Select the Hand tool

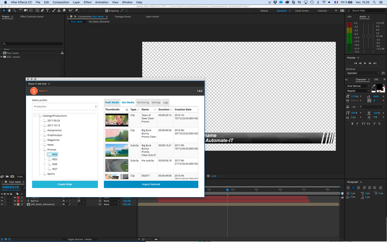[9, 11]
